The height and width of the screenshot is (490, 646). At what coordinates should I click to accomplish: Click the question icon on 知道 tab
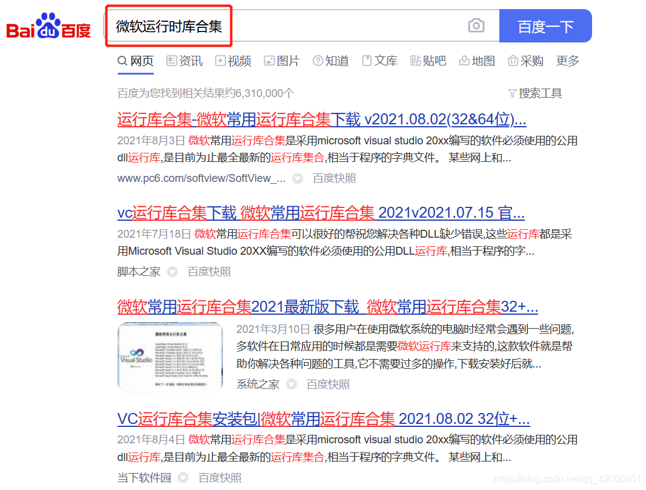(318, 61)
